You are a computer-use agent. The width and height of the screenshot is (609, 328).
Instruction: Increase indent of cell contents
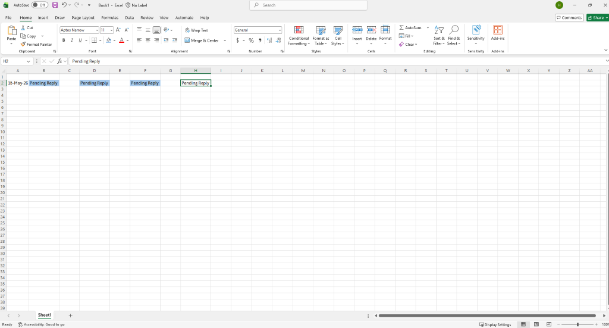point(175,40)
